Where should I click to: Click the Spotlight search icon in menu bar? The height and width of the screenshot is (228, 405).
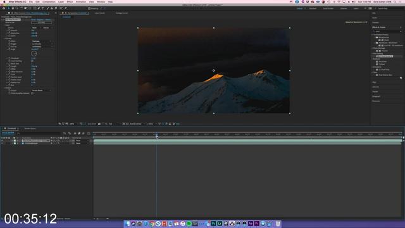pyautogui.click(x=395, y=2)
